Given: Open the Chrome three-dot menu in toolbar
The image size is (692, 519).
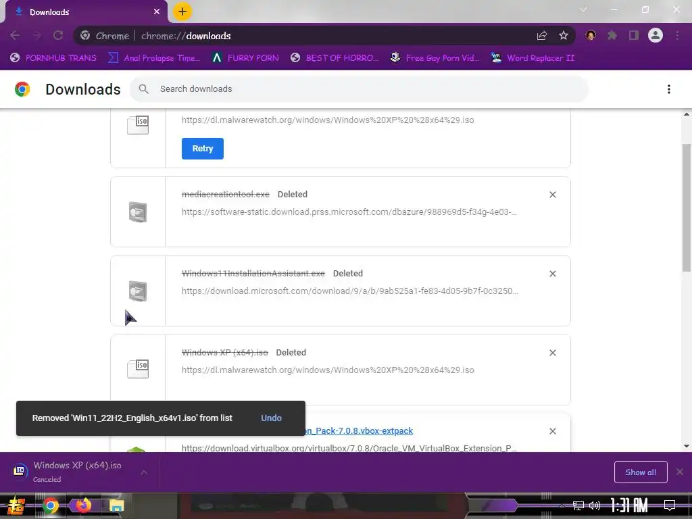Looking at the screenshot, I should click(677, 35).
